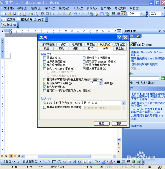The height and width of the screenshot is (169, 165).
Task: Open the Word 文档 (*.doc) format dropdown
Action: click(123, 103)
